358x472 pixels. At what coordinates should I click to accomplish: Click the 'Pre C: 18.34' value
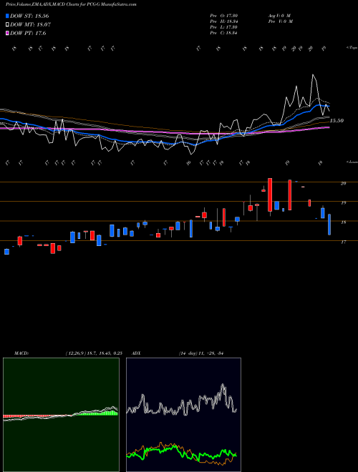click(223, 33)
